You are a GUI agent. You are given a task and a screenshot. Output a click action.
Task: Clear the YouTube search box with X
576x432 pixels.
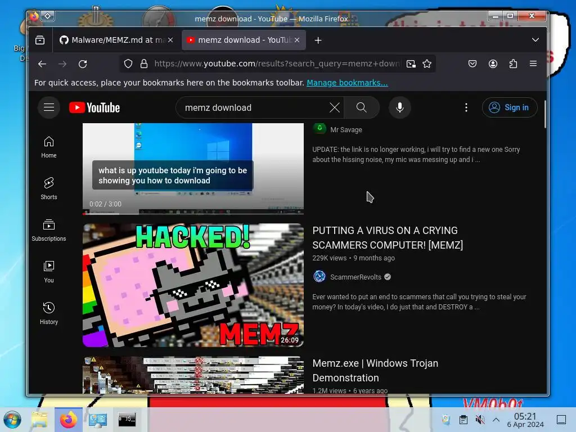pyautogui.click(x=334, y=107)
